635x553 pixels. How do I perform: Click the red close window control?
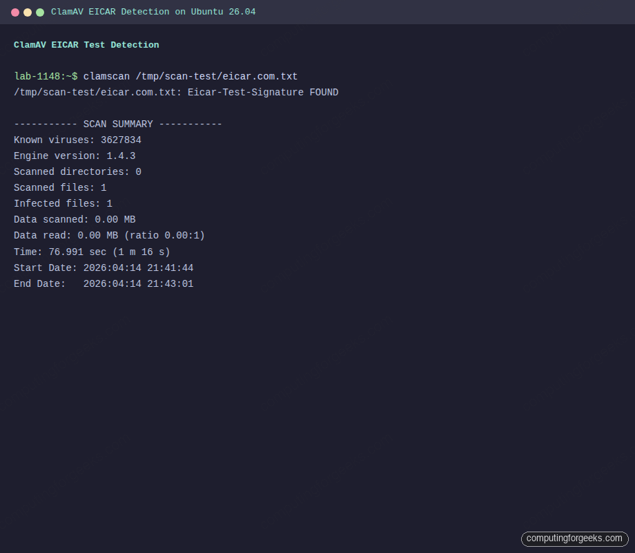point(15,12)
